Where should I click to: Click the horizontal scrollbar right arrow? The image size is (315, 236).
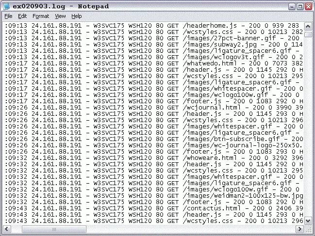[x=299, y=229]
